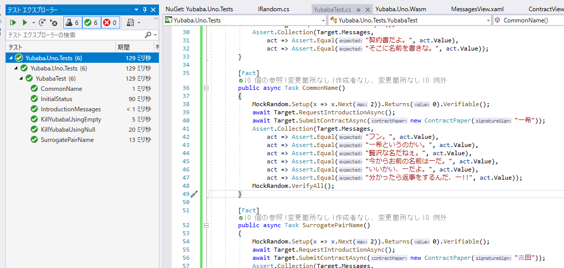This screenshot has height=268, width=564.
Task: Repeat the last test run
Action: coord(42,22)
